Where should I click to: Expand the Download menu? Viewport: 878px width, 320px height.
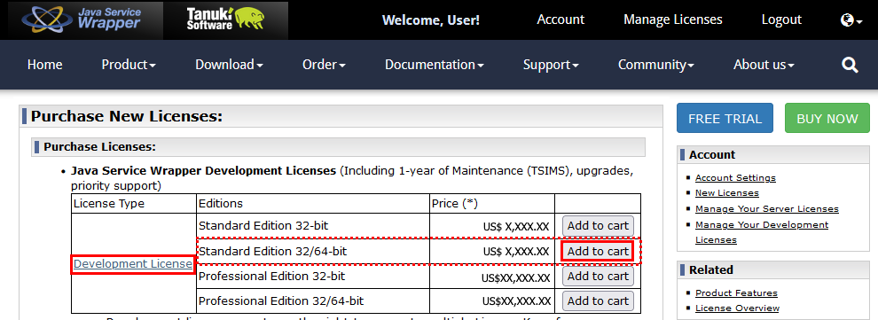click(229, 65)
